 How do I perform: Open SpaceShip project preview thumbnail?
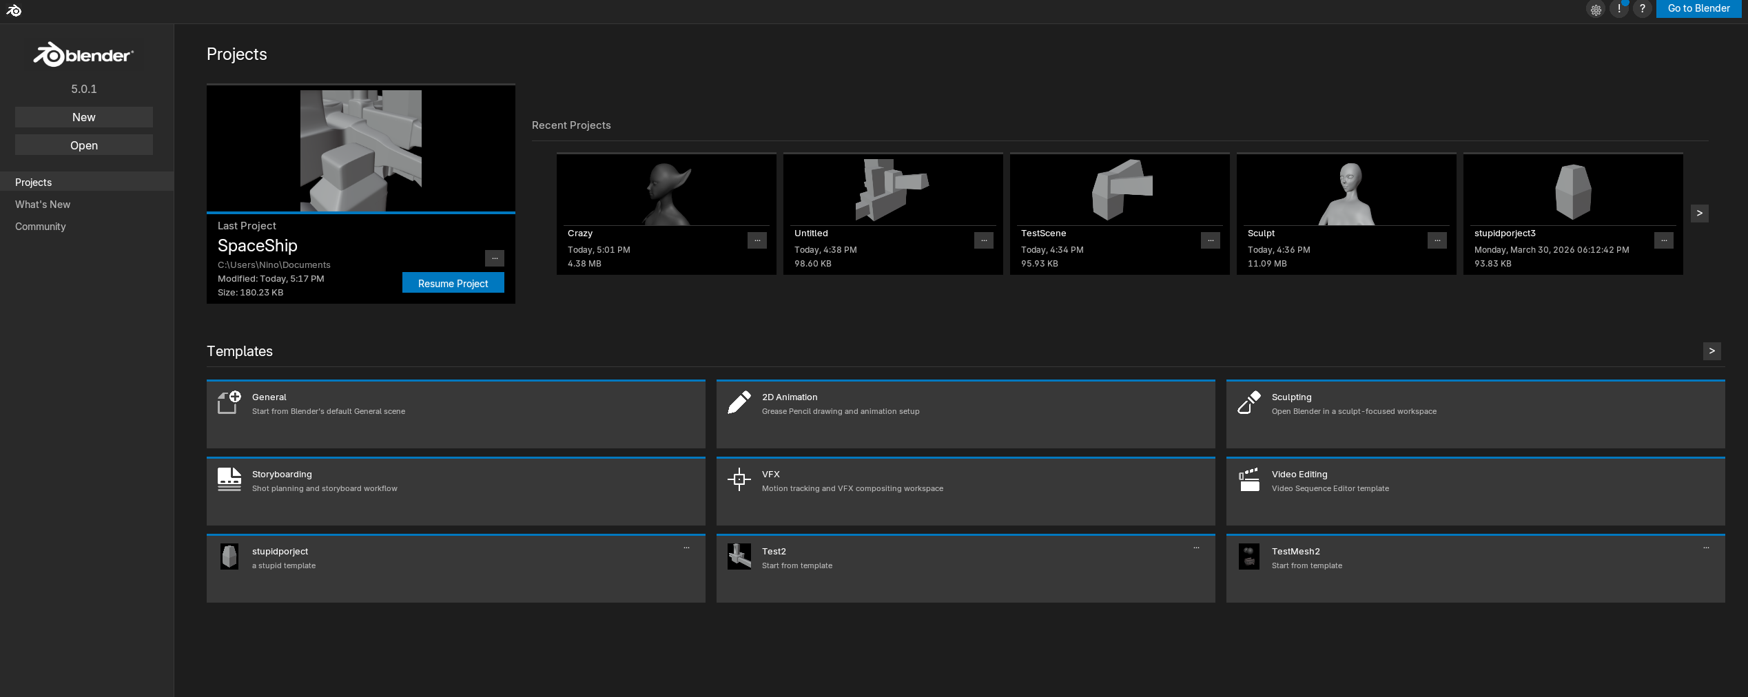tap(361, 150)
